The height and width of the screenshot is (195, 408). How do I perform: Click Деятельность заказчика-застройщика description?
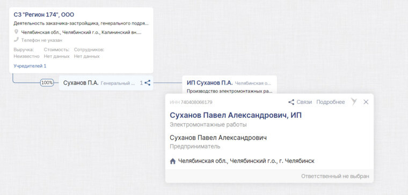tap(81, 24)
